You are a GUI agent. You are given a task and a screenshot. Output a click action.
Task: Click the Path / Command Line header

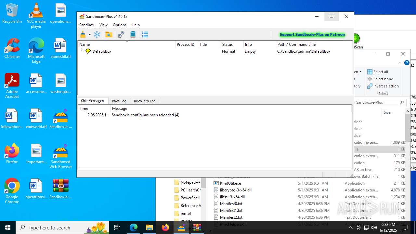pyautogui.click(x=314, y=45)
